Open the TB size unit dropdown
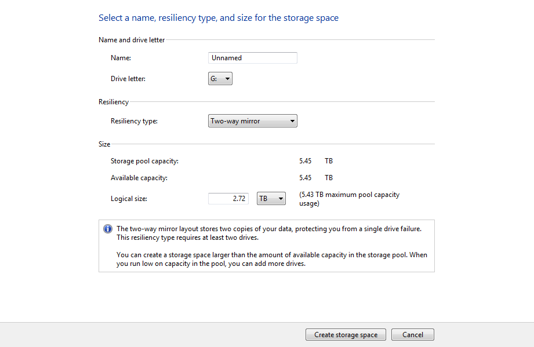Image resolution: width=534 pixels, height=347 pixels. (x=271, y=199)
